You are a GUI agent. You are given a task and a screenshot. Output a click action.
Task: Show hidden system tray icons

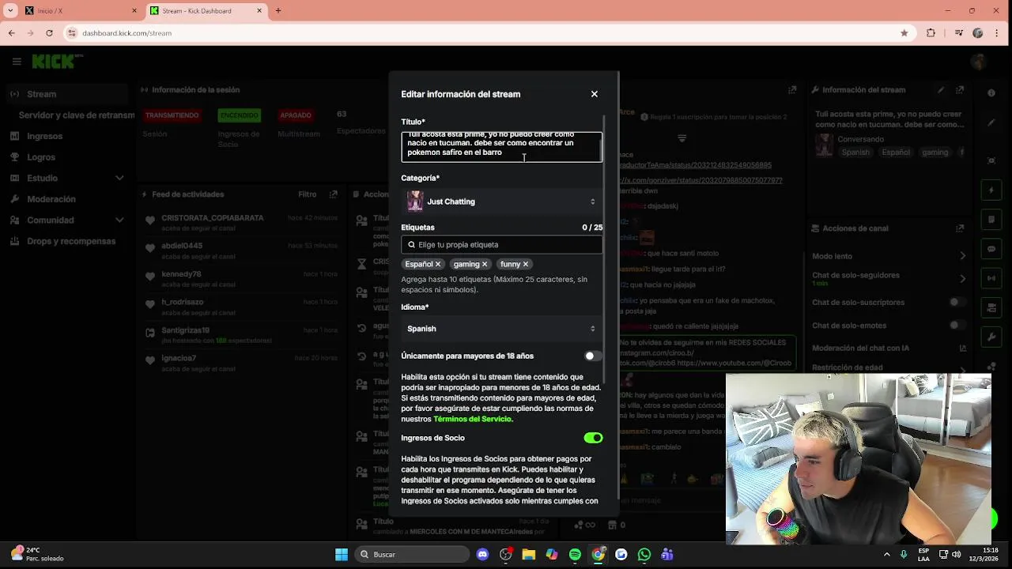coord(886,555)
